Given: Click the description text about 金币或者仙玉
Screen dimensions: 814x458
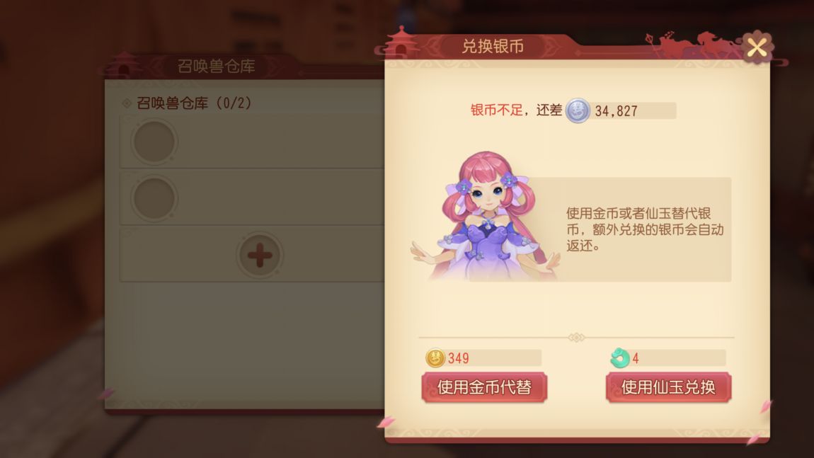Looking at the screenshot, I should pos(644,229).
